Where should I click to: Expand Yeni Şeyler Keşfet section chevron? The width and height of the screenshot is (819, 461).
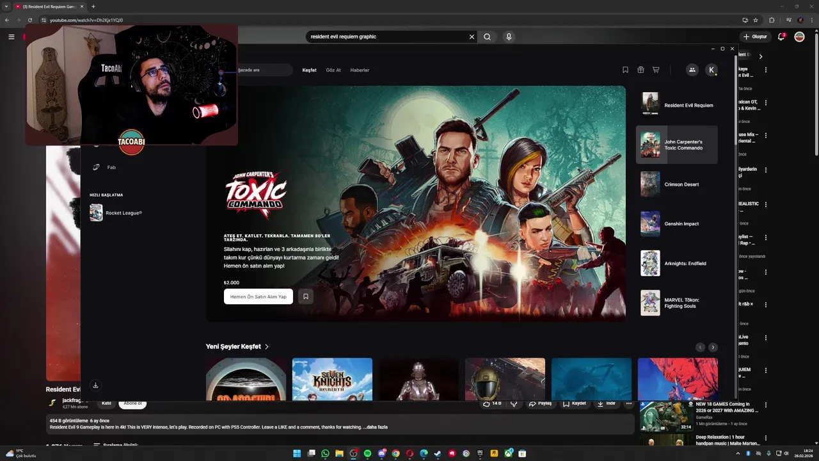pos(267,346)
